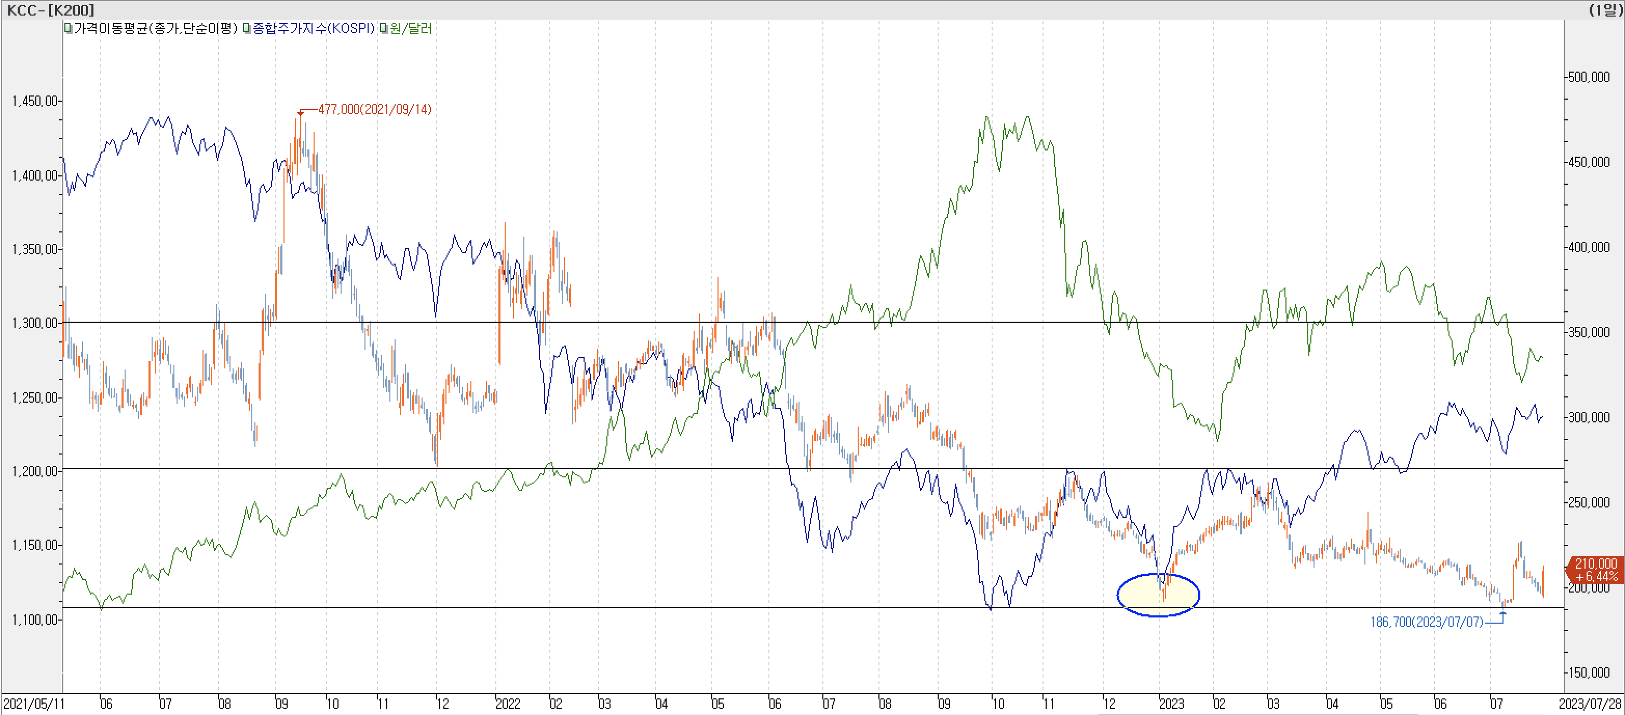Click the 2023/07/28 end date label
The width and height of the screenshot is (1625, 715).
click(x=1590, y=704)
